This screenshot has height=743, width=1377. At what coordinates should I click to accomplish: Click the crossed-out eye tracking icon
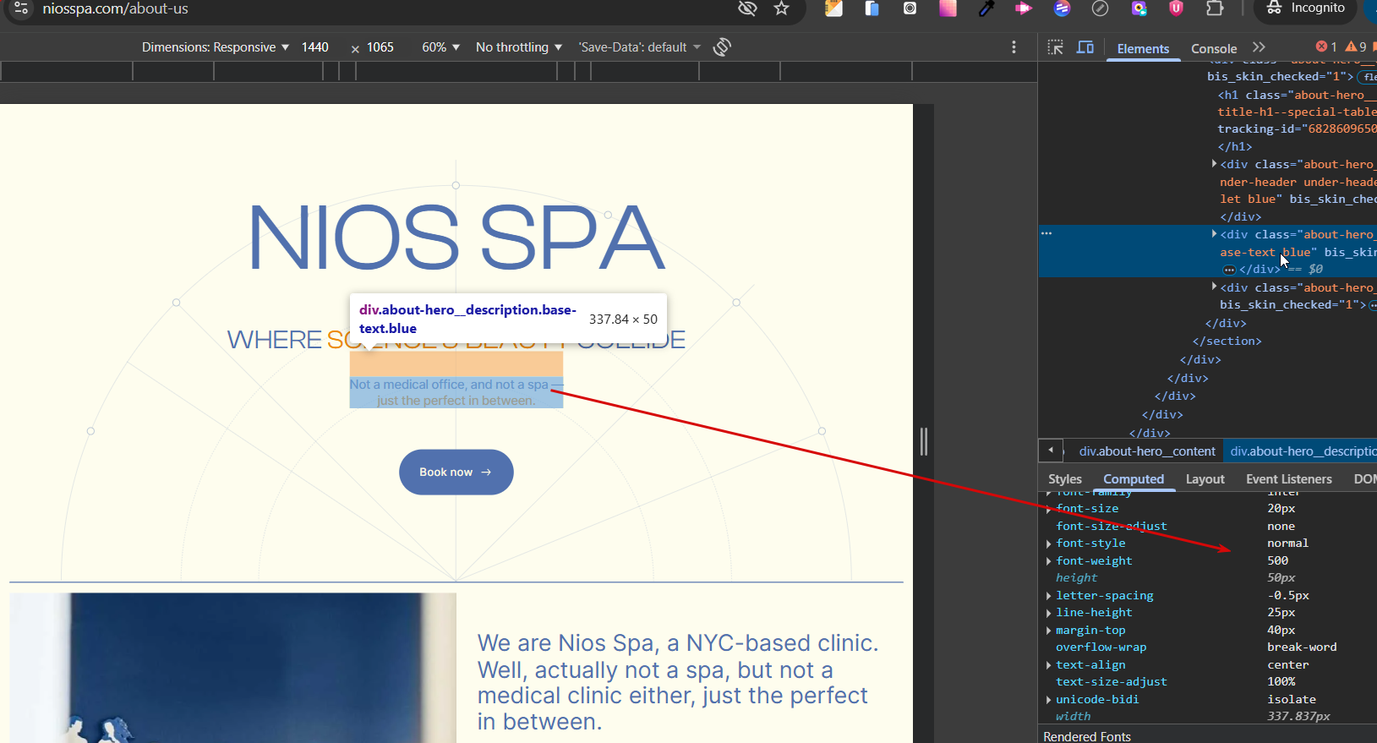(x=746, y=8)
